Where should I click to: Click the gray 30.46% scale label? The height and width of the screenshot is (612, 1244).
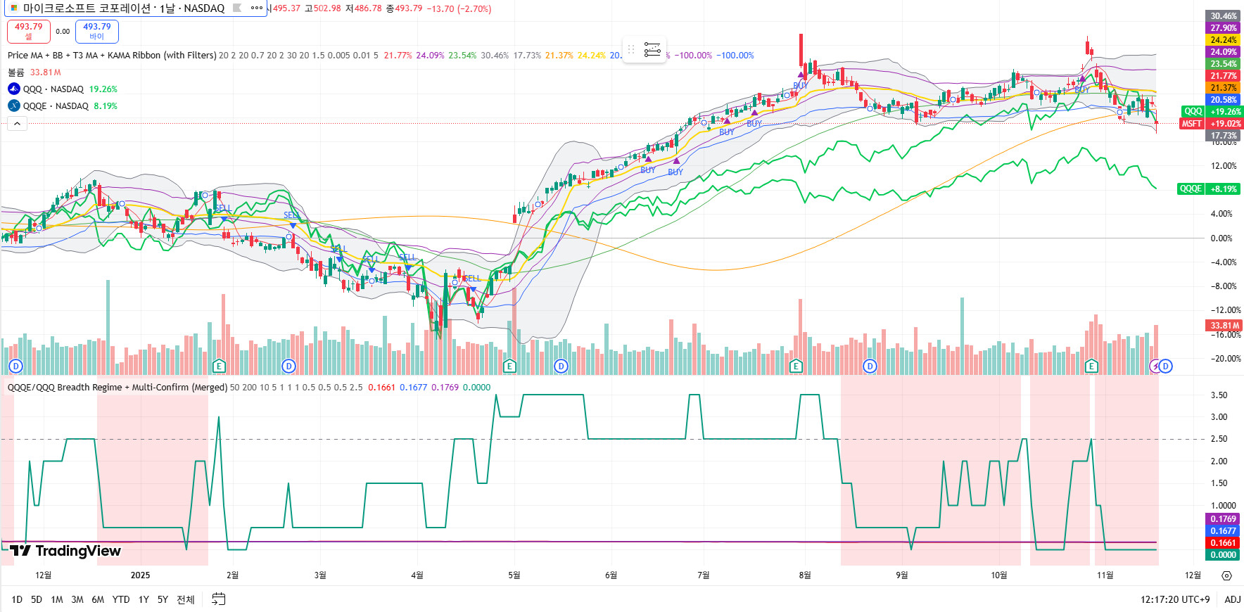click(x=1224, y=16)
